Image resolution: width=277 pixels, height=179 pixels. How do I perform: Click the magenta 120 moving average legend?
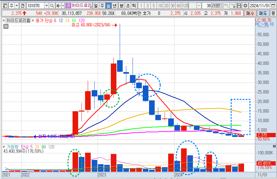[82, 20]
